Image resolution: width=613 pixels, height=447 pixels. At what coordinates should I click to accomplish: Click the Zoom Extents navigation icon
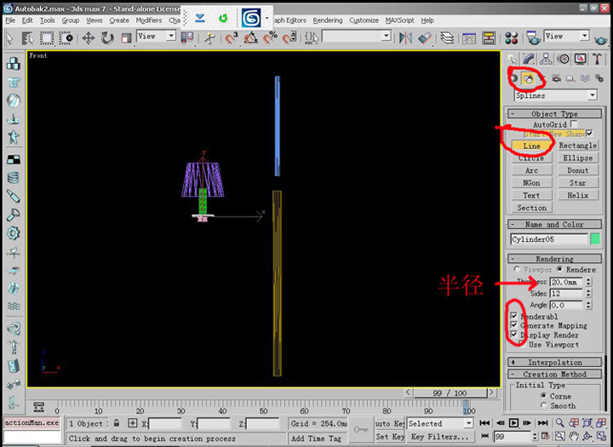587,423
